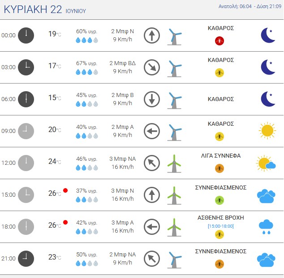Viewport: 284px width, 278px height.
Task: Click the north wind arrow at 15:00
Action: [152, 194]
